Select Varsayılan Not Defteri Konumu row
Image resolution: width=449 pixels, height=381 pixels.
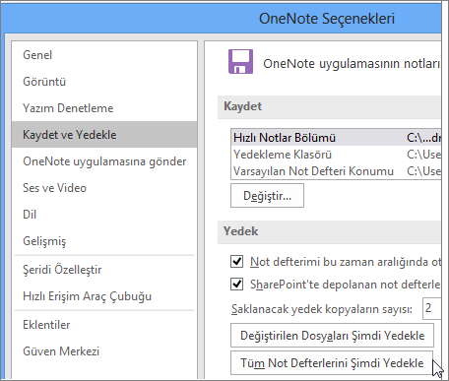coord(336,171)
